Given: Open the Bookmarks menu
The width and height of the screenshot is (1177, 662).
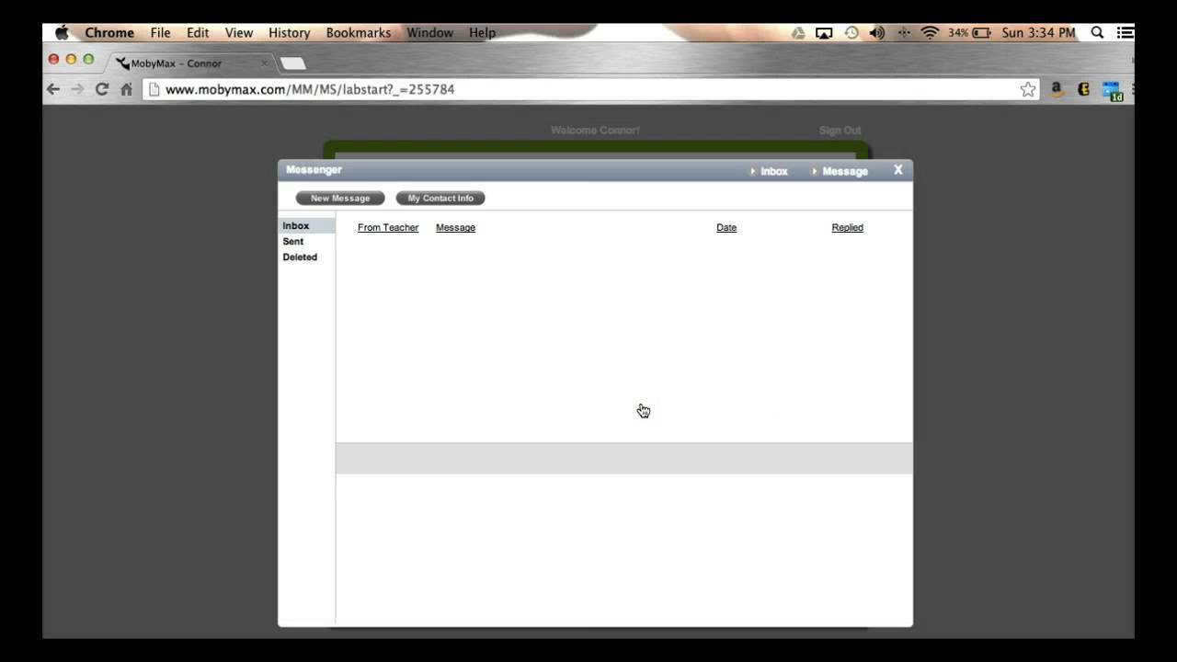Looking at the screenshot, I should [x=359, y=32].
